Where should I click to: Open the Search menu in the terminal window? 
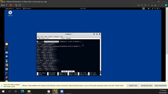pos(50,37)
